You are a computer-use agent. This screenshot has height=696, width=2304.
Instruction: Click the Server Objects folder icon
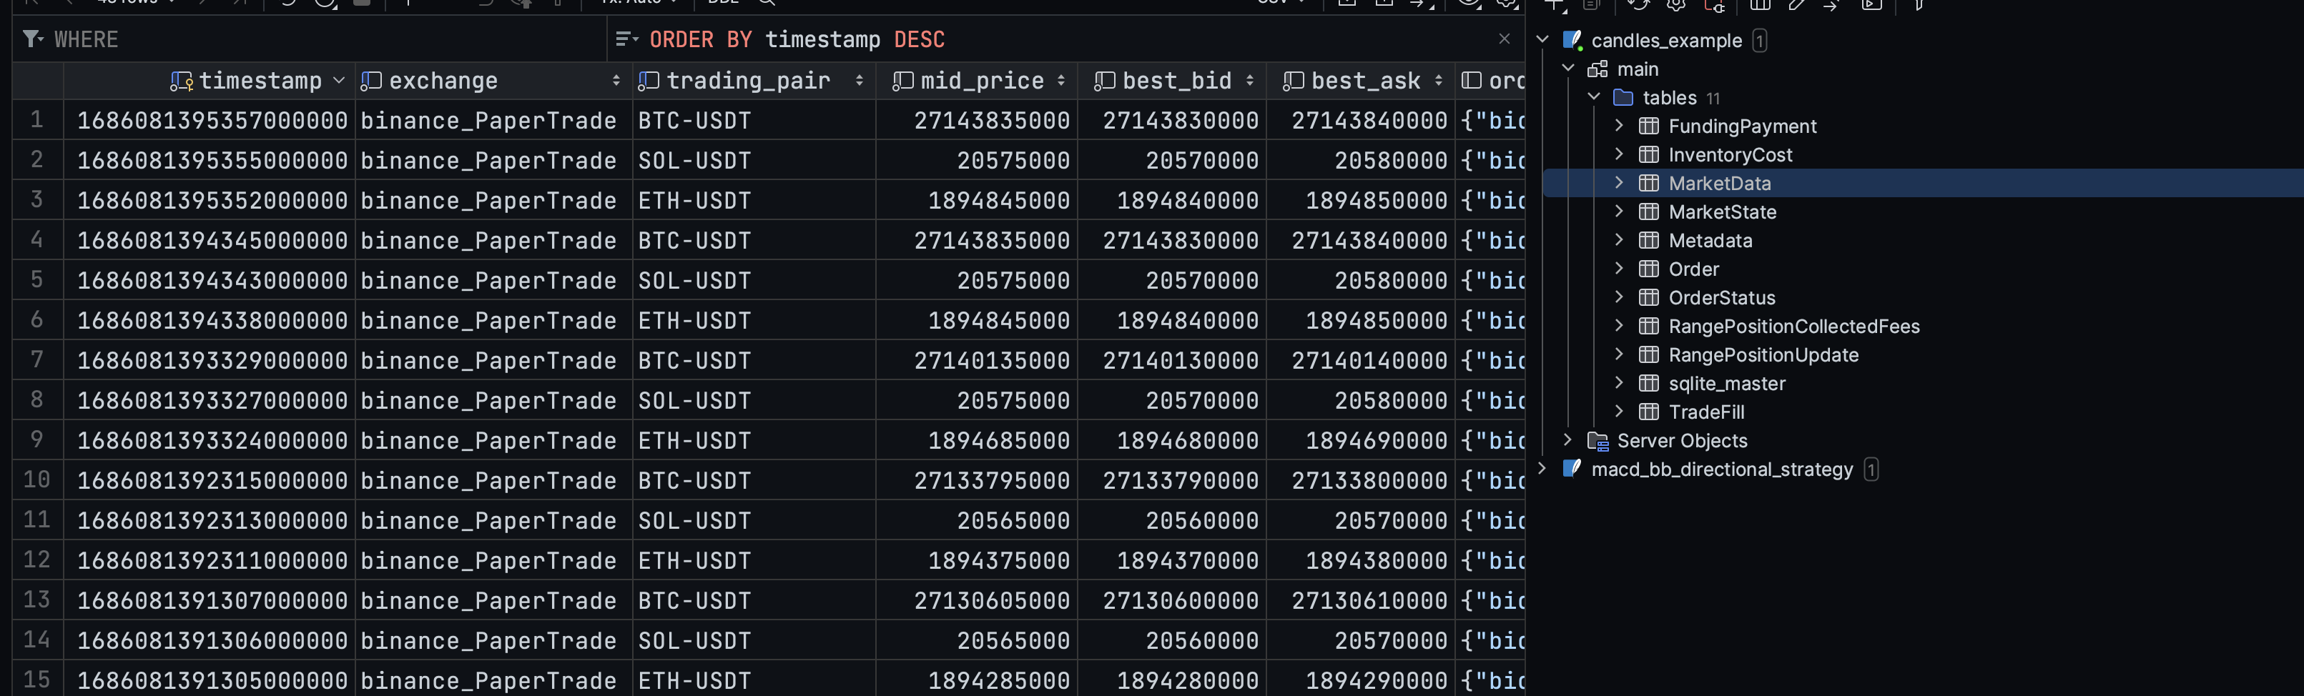(x=1597, y=440)
